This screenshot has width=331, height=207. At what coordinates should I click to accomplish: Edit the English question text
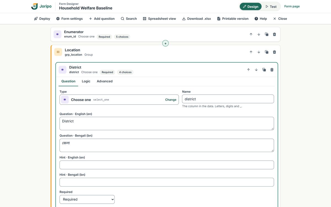(x=167, y=123)
